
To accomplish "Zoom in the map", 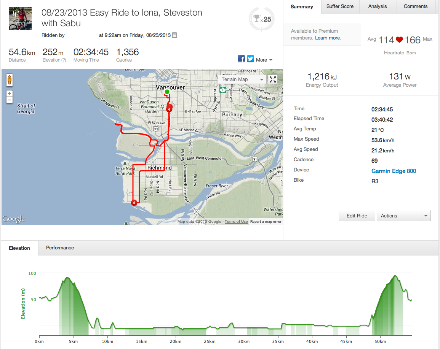I will [10, 94].
